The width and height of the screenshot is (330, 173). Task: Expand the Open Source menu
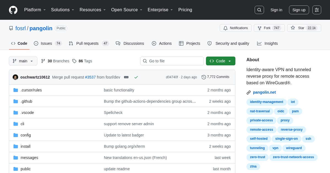(x=127, y=10)
